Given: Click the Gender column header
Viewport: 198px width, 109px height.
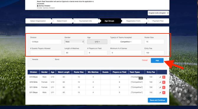Looking at the screenshot, I should click(x=44, y=72).
